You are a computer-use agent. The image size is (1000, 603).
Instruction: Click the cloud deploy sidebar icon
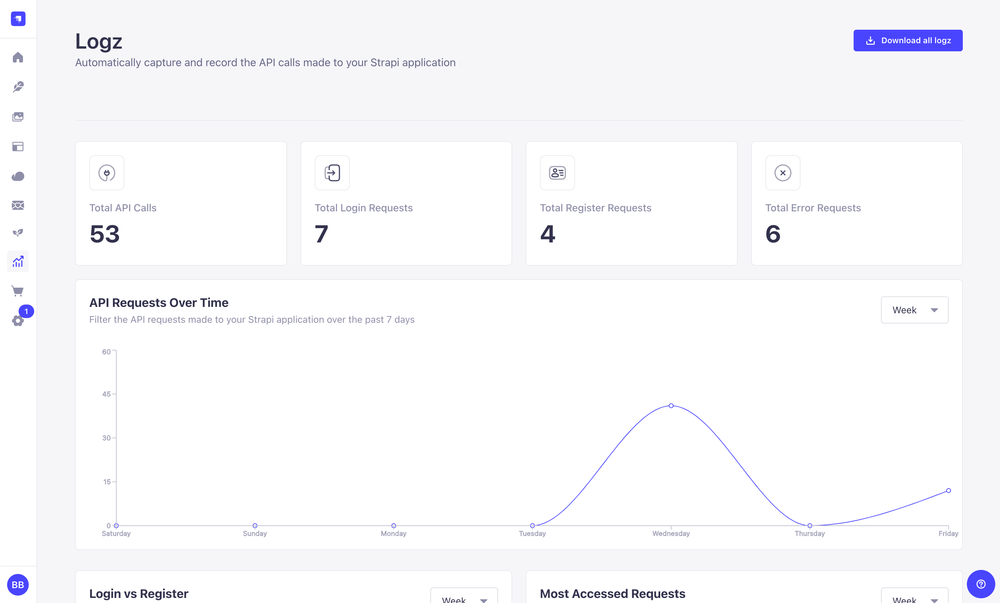(x=18, y=176)
